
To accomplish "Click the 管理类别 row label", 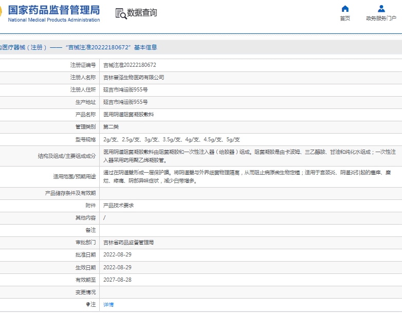I will [86, 126].
